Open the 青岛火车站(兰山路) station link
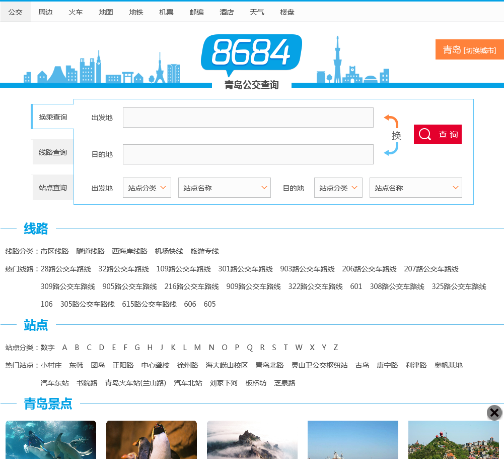The image size is (504, 459). tap(135, 383)
